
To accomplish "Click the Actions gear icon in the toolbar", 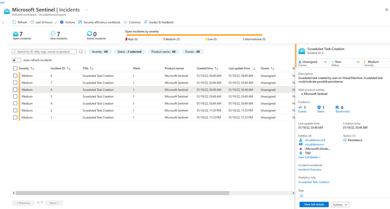I will pos(62,22).
